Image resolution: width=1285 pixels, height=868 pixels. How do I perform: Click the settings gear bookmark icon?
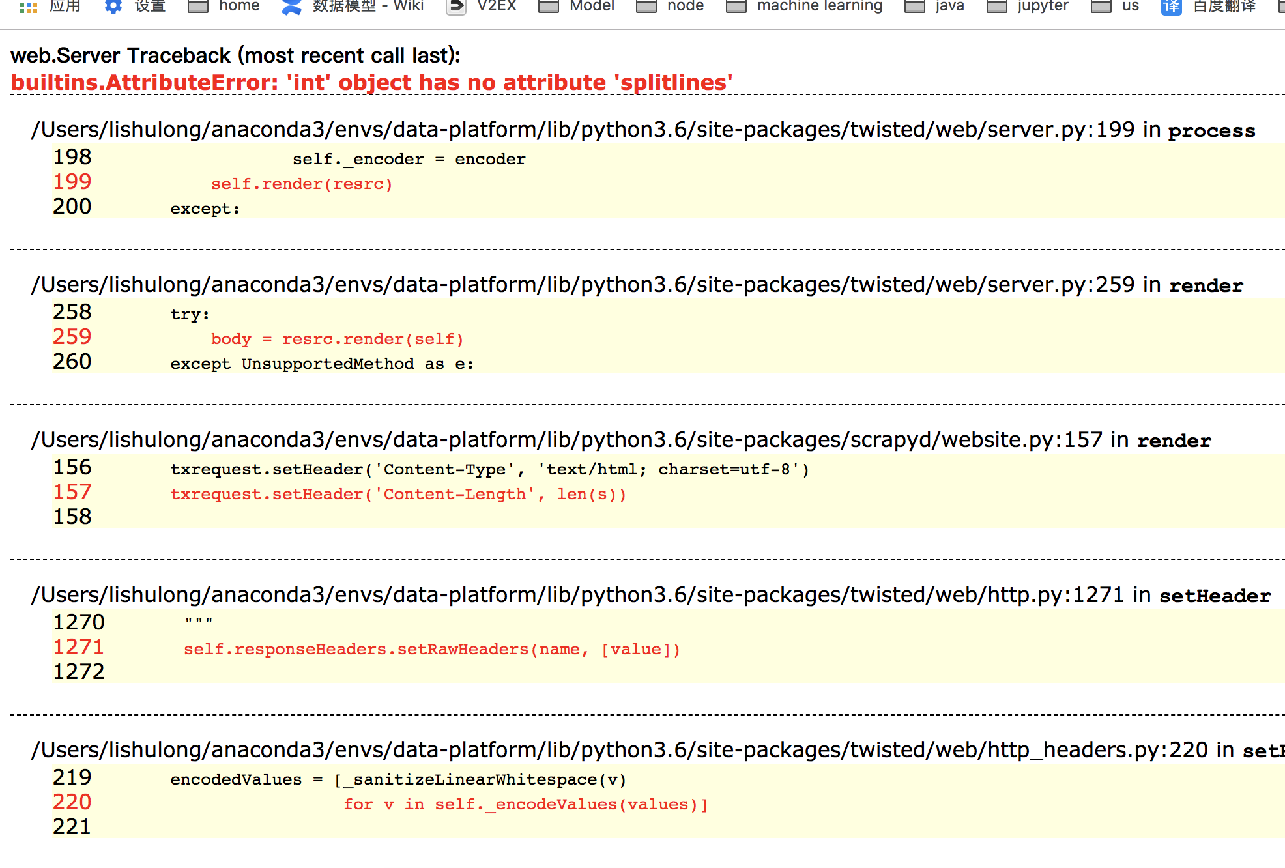click(x=113, y=7)
